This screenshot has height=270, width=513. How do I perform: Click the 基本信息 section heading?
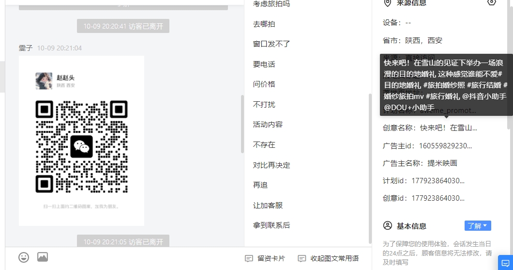click(411, 226)
